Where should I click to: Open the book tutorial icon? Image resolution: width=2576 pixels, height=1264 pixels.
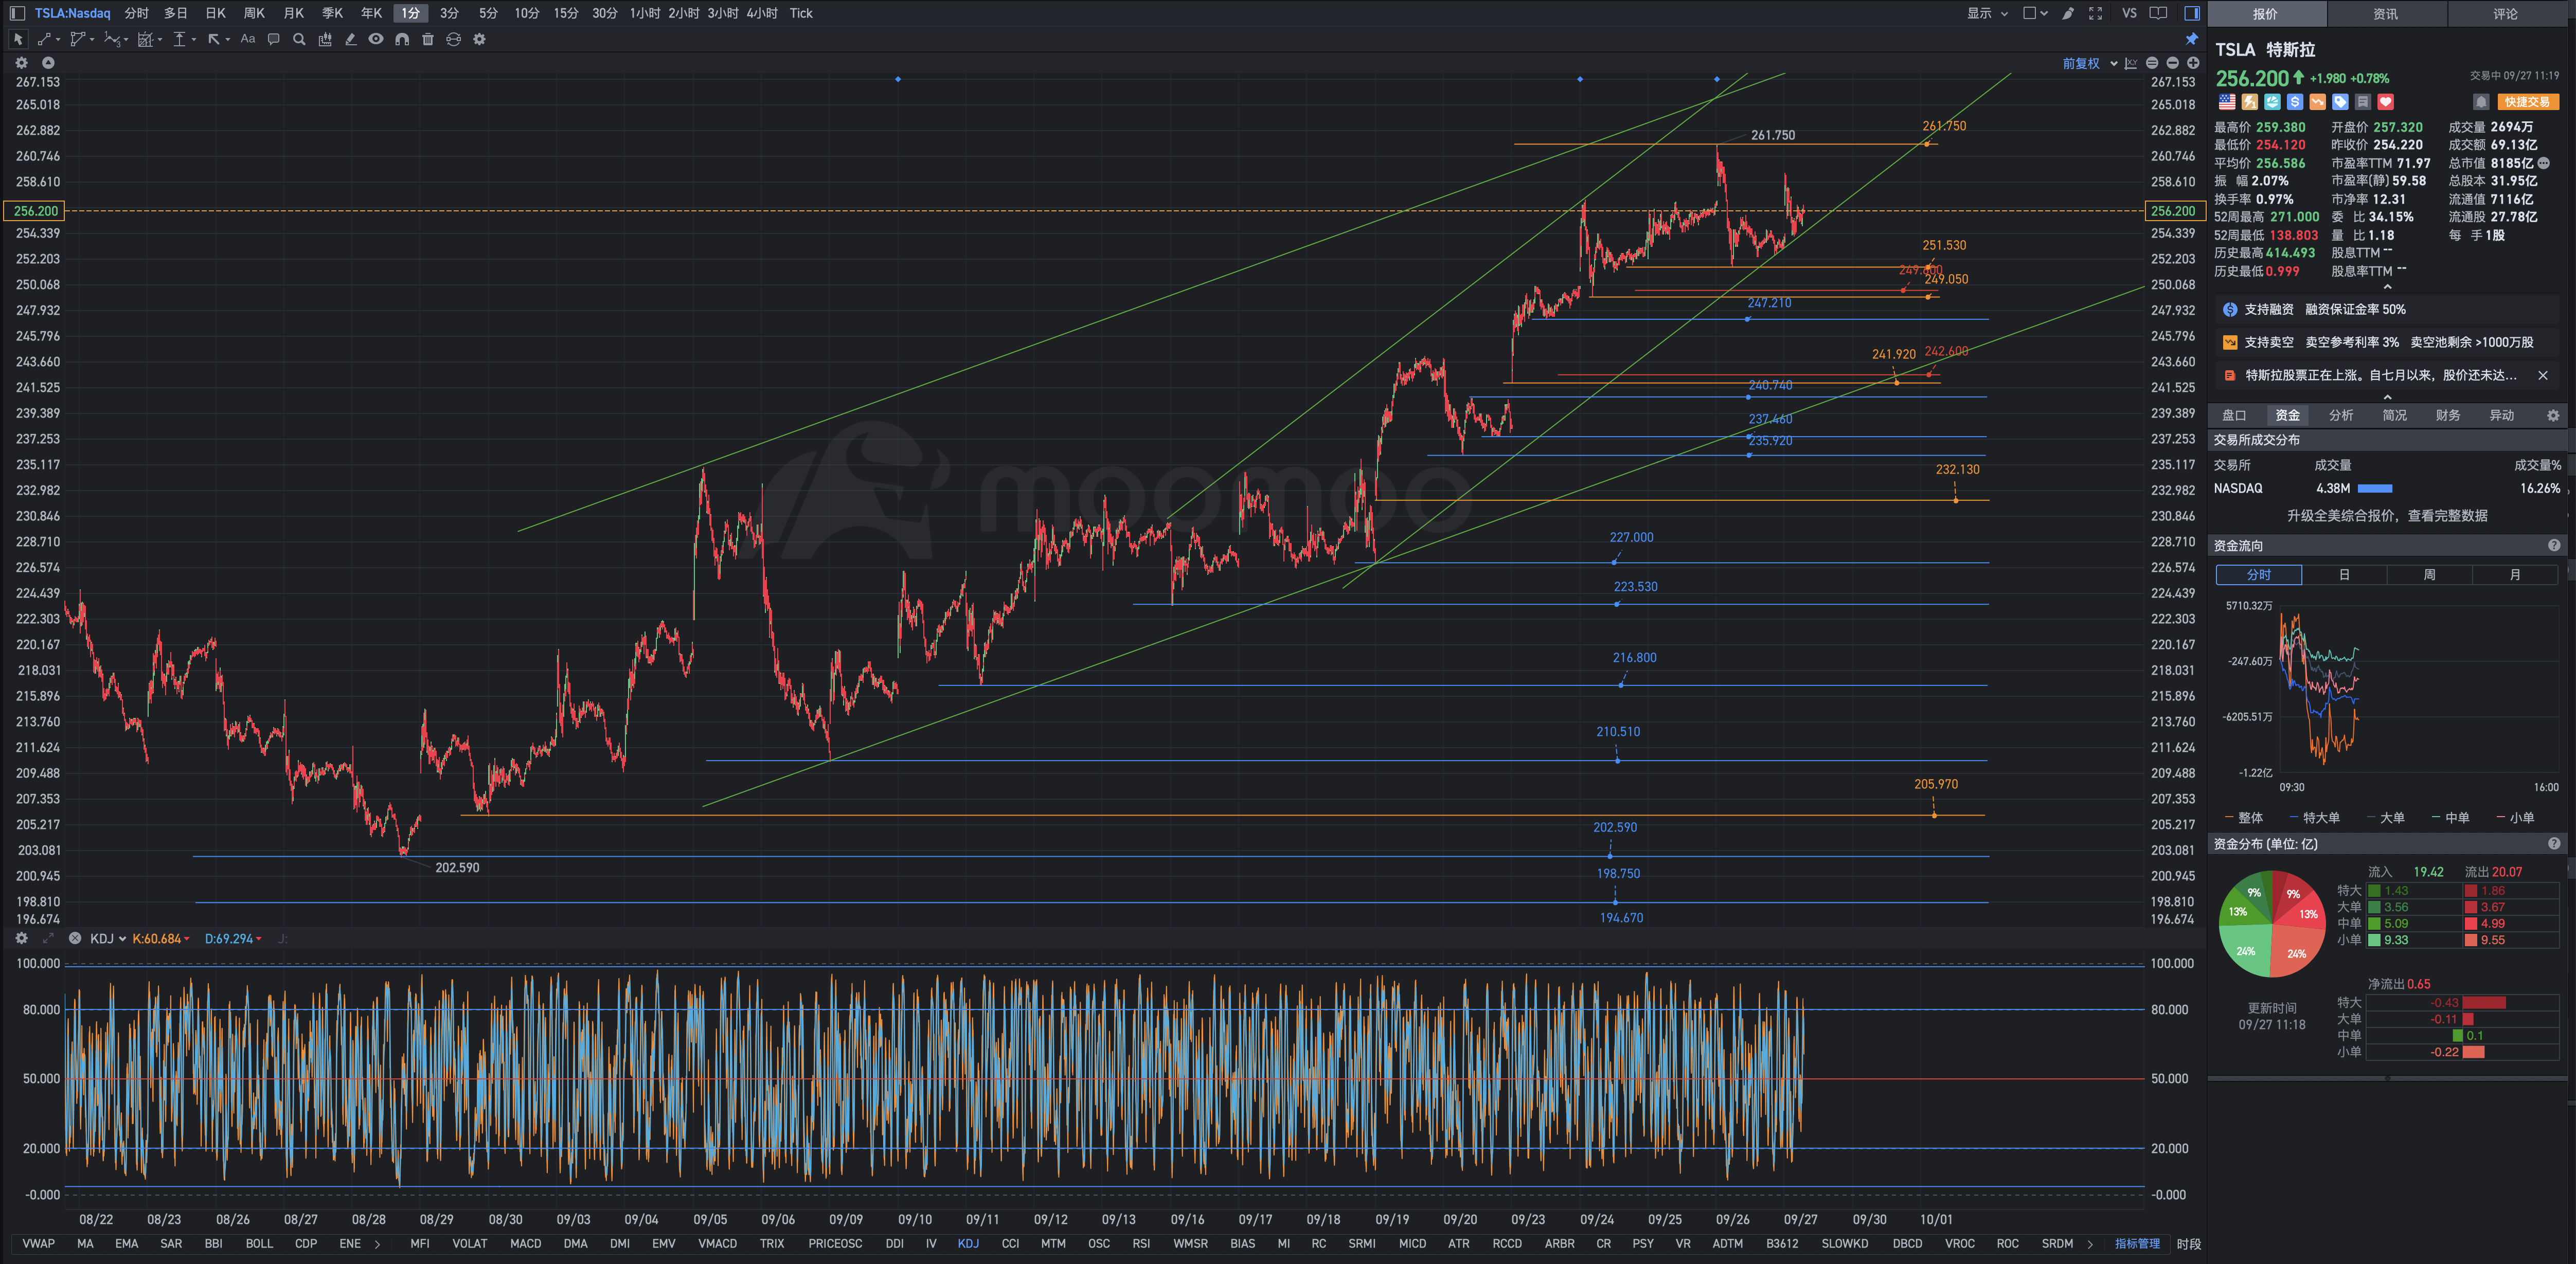pyautogui.click(x=2159, y=13)
